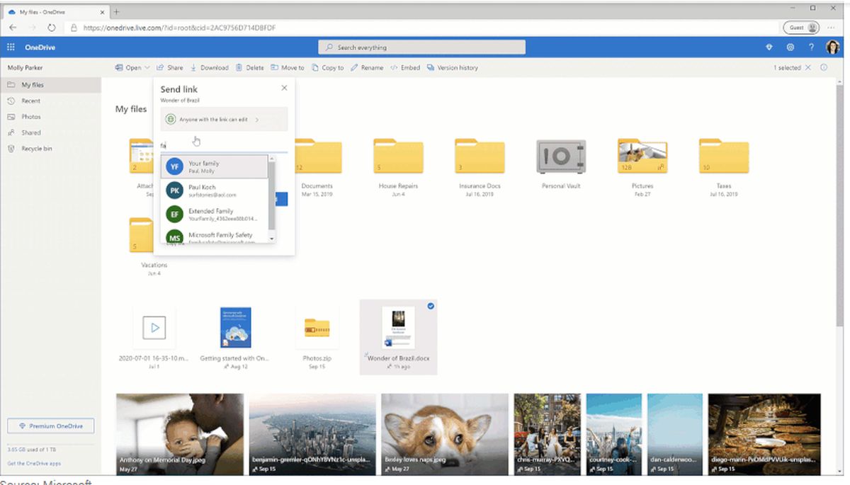
Task: Expand link permission settings 'Anyone with the link can edit'
Action: coord(223,120)
